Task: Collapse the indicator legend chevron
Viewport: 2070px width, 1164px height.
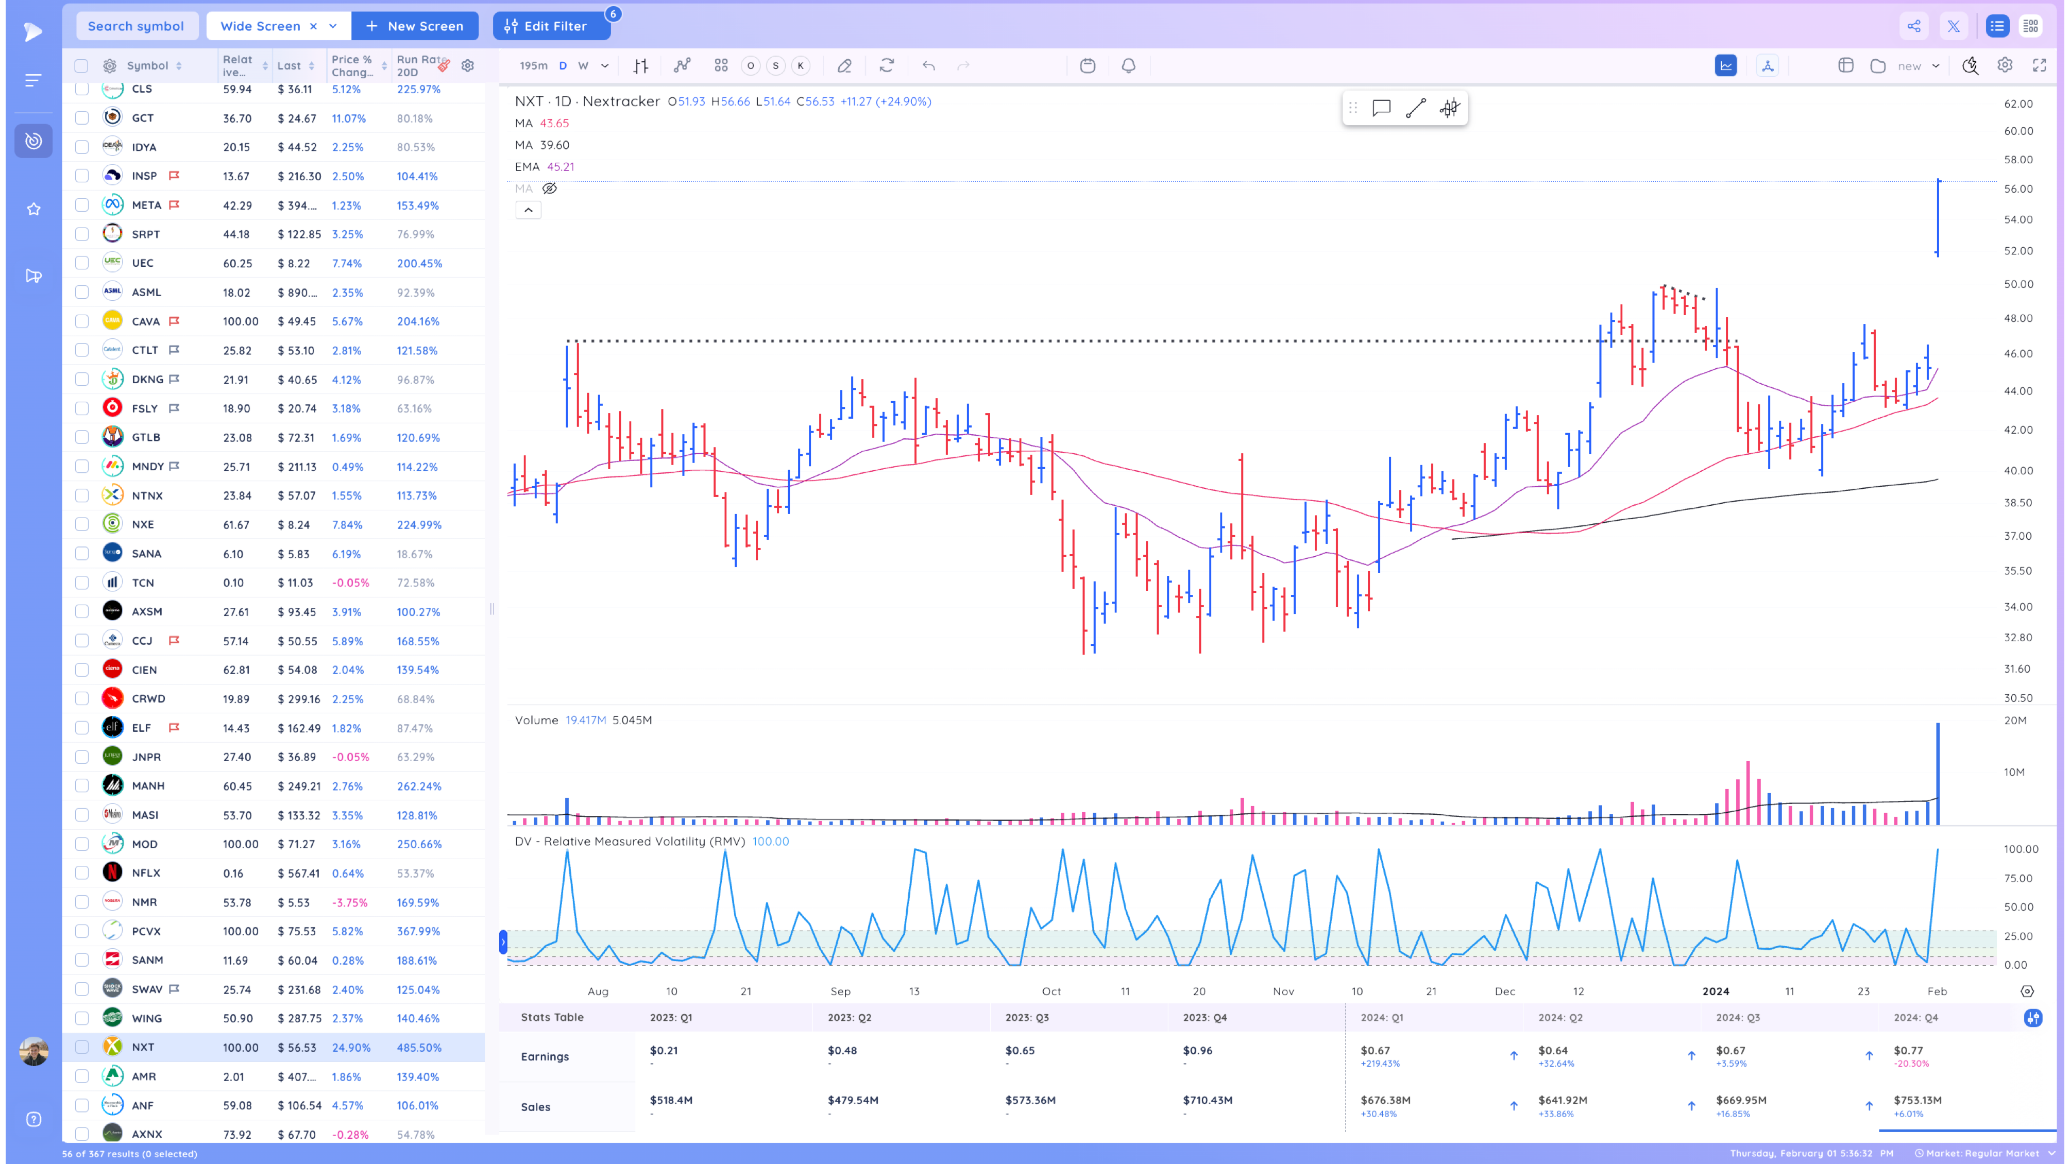Action: 528,211
